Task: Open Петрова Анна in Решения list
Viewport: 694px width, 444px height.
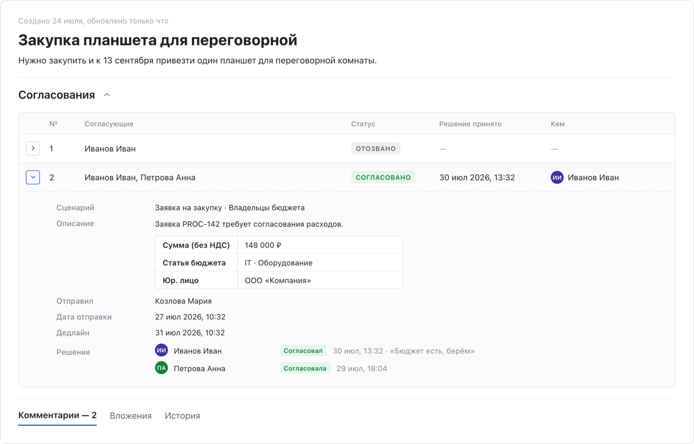Action: 200,368
